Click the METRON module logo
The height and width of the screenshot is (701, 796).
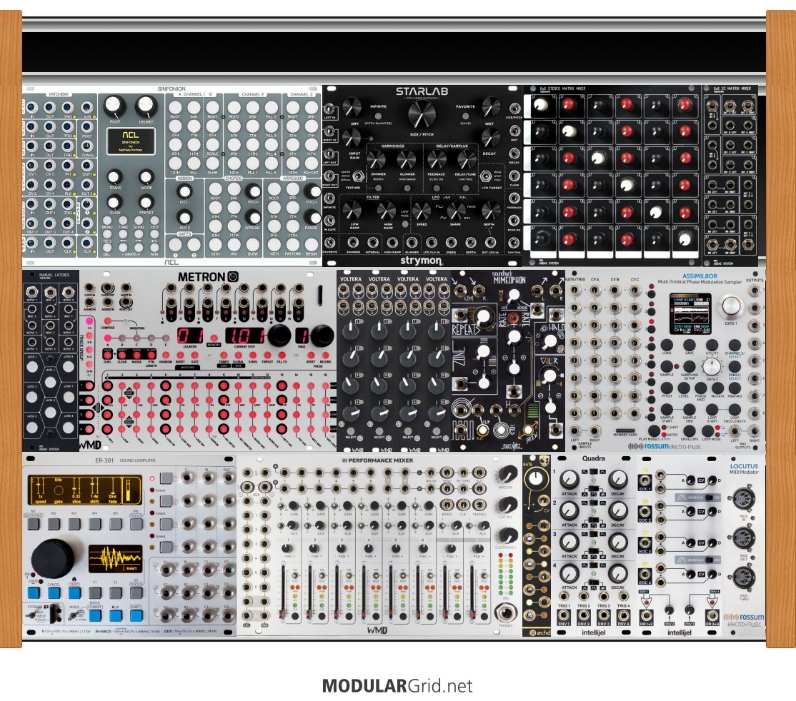208,277
